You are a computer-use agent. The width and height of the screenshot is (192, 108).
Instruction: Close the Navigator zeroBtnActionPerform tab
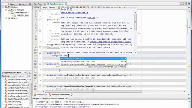pos(25,73)
